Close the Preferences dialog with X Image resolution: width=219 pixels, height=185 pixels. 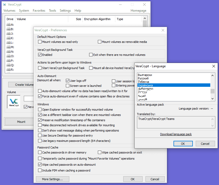click(163, 30)
